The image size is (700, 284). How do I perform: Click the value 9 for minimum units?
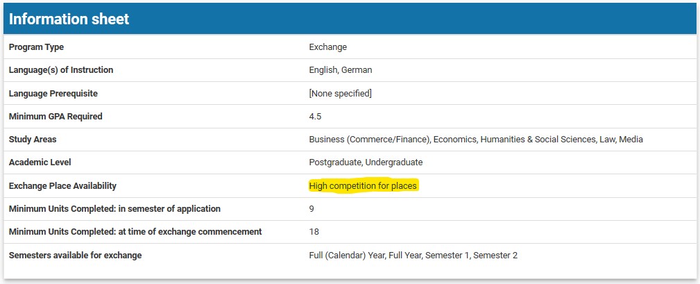(311, 209)
